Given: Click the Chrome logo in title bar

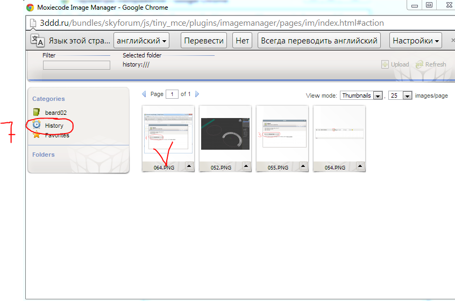Looking at the screenshot, I should click(30, 8).
